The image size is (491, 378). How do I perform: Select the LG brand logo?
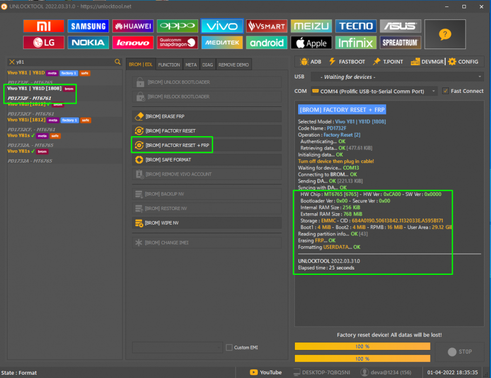coord(44,43)
